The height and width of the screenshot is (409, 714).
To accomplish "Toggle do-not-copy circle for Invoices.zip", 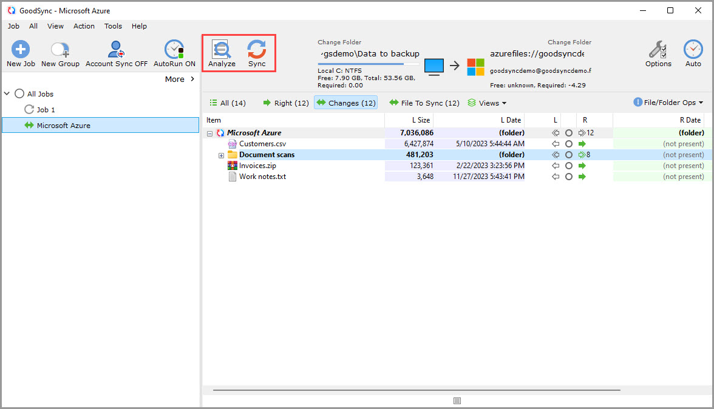I will click(568, 166).
